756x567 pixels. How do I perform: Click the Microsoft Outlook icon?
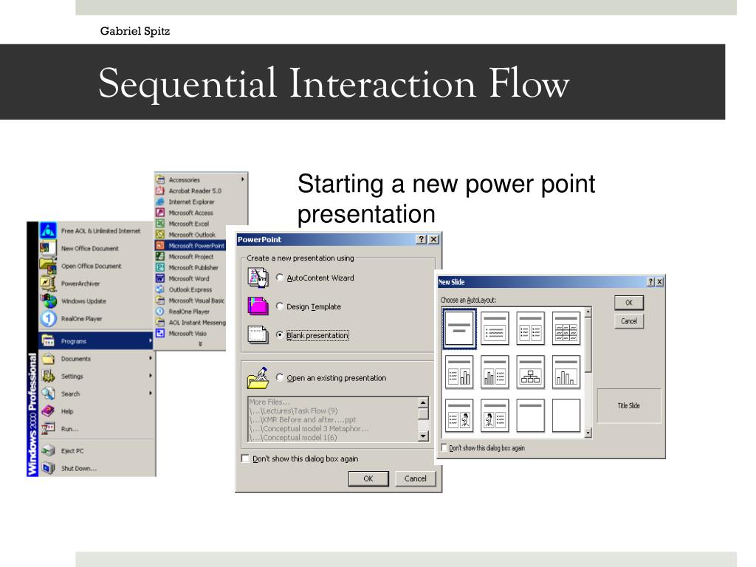tap(160, 235)
